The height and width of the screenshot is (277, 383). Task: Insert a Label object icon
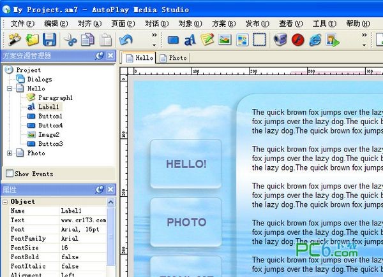click(x=190, y=39)
